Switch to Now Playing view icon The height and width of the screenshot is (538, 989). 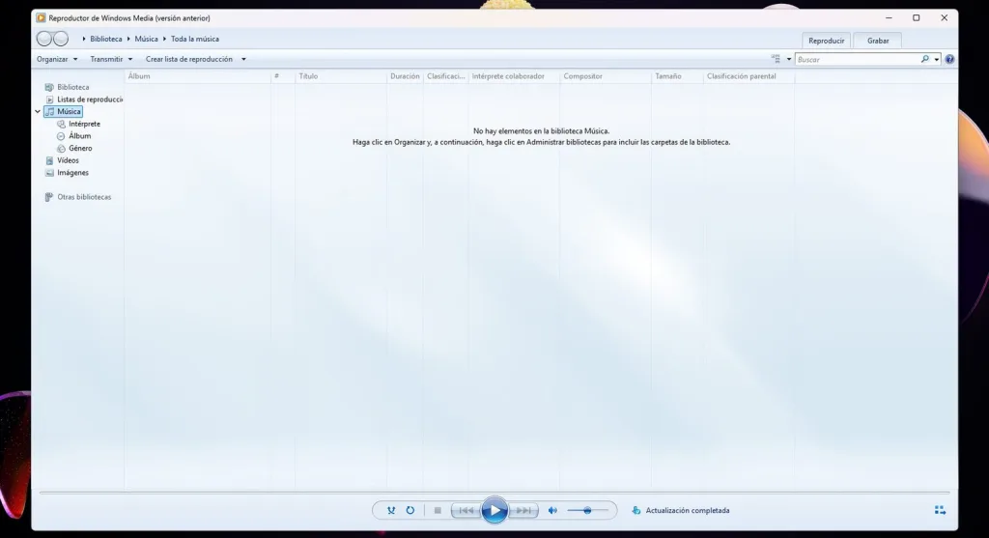940,510
